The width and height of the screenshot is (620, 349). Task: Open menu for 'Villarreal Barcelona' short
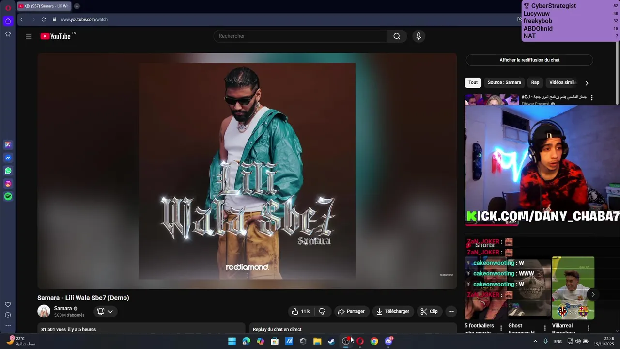pyautogui.click(x=589, y=328)
